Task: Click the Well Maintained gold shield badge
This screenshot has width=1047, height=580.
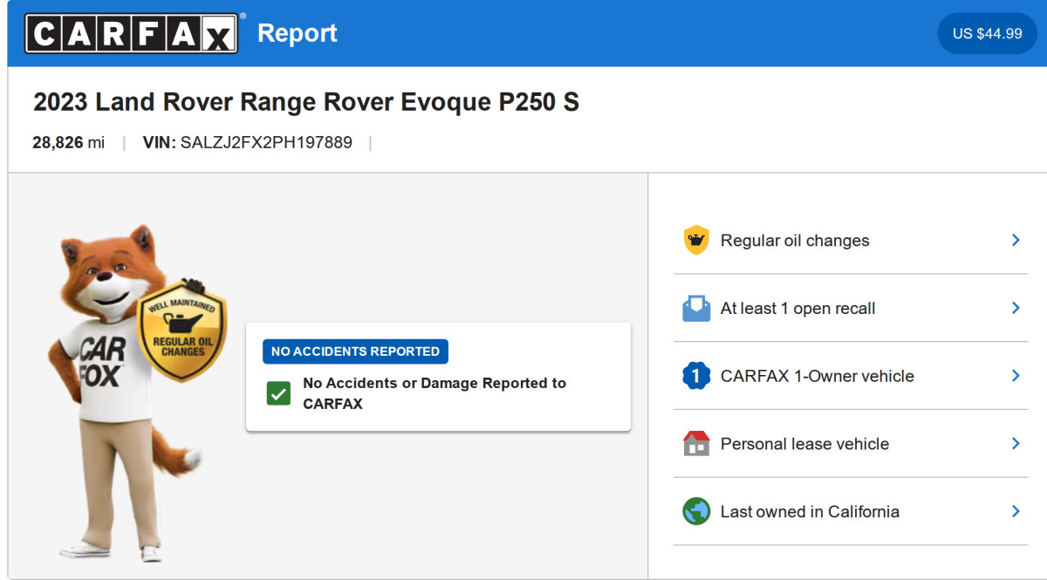Action: click(181, 332)
